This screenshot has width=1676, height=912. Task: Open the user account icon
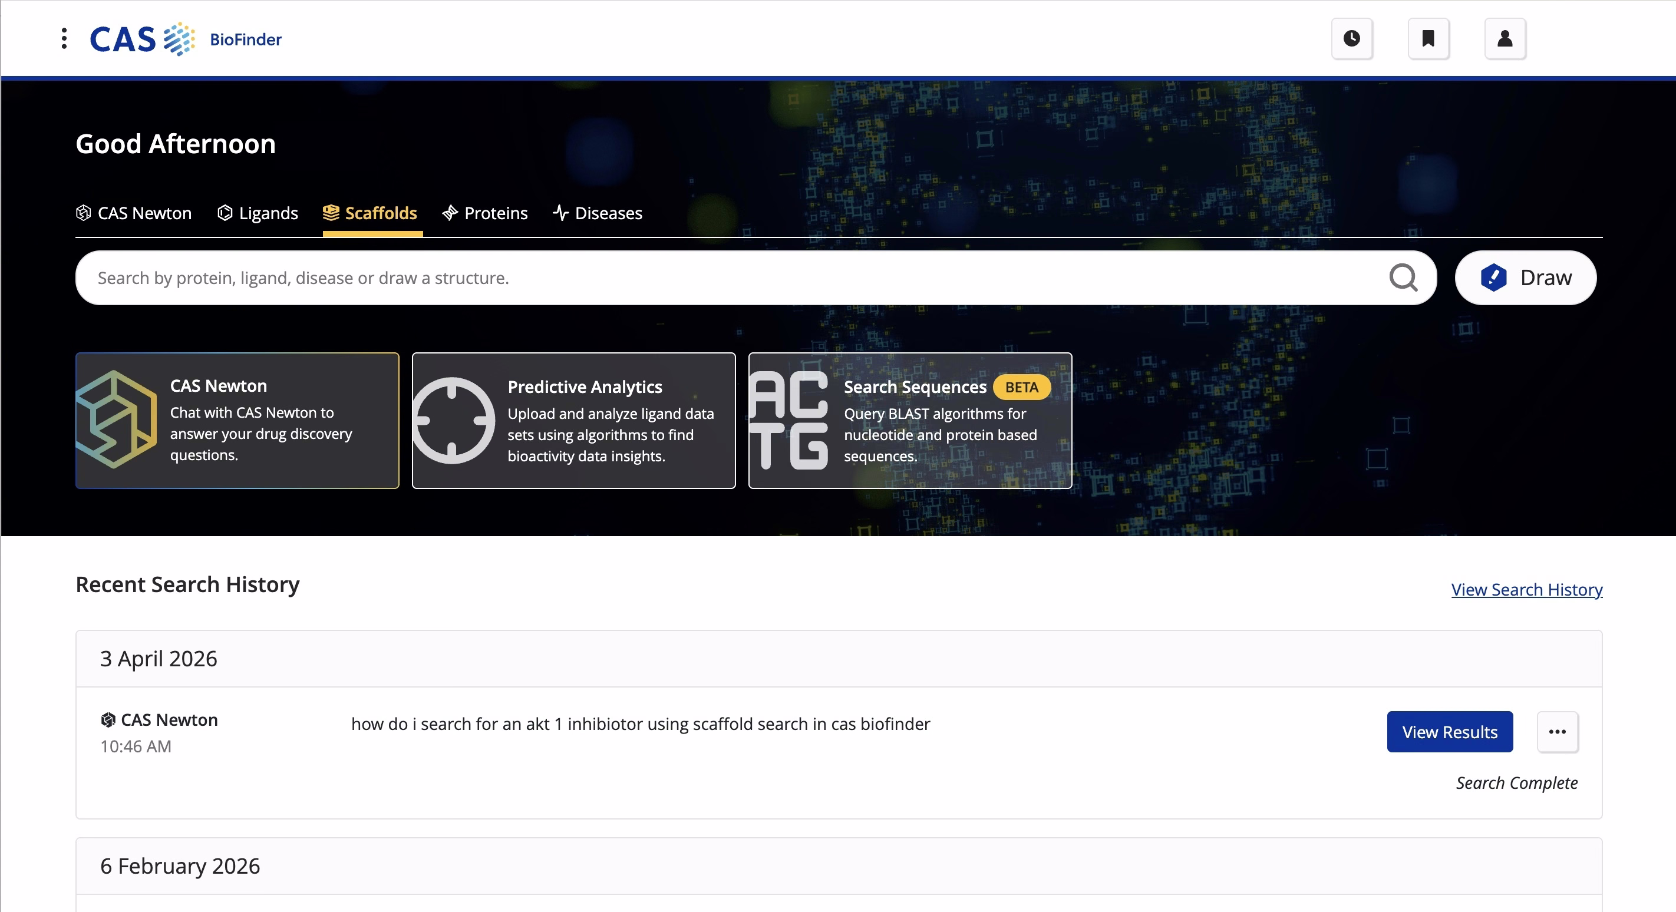pos(1506,38)
